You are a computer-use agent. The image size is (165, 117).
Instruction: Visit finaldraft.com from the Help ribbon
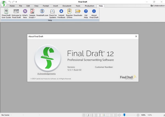click(42, 13)
